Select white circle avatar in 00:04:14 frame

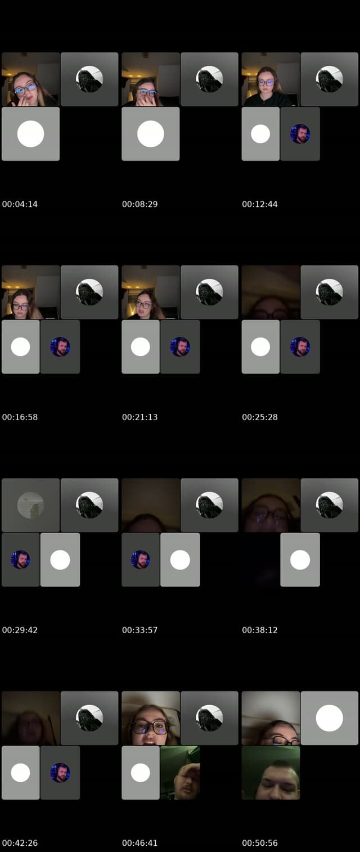pyautogui.click(x=30, y=134)
